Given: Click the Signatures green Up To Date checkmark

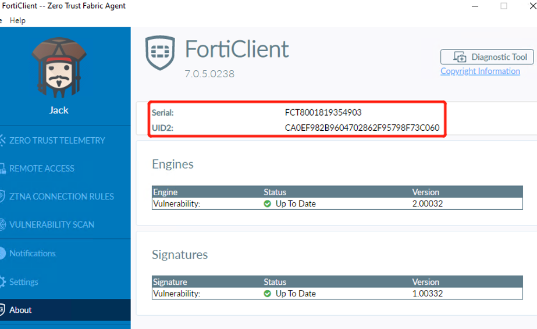Looking at the screenshot, I should click(x=268, y=294).
